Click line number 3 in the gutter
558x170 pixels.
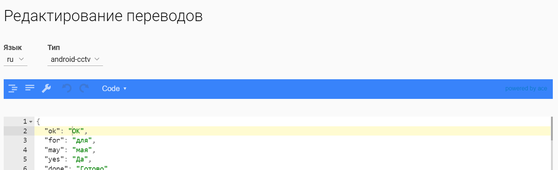(x=25, y=140)
